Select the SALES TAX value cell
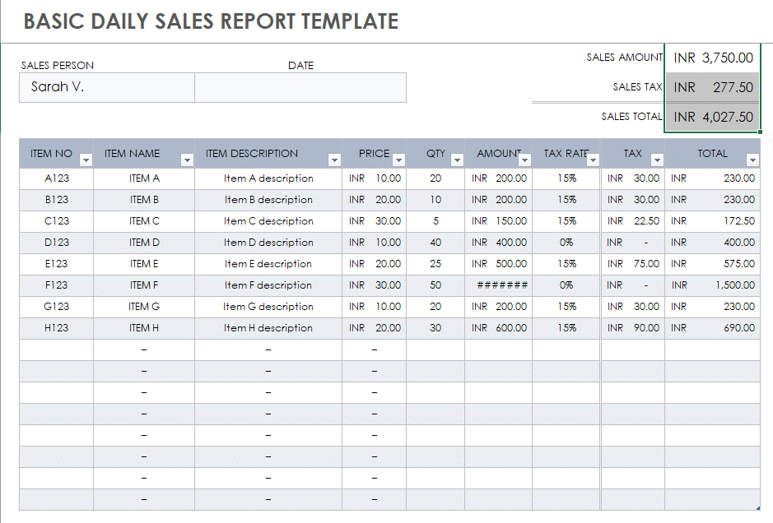The image size is (773, 523). click(x=712, y=86)
